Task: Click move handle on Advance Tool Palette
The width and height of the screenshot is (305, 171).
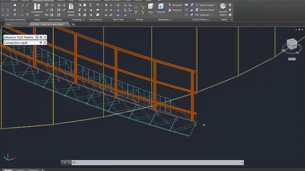Action: [x=41, y=37]
